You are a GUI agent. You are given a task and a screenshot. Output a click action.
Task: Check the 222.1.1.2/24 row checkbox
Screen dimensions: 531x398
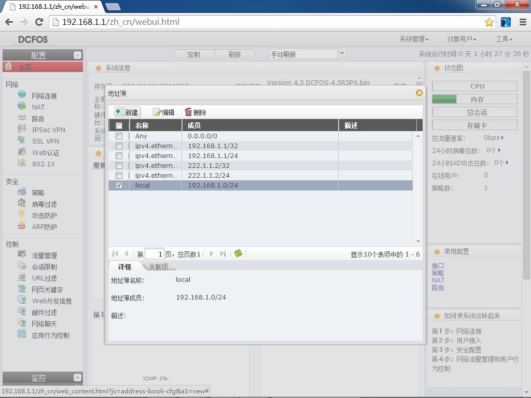click(x=119, y=175)
